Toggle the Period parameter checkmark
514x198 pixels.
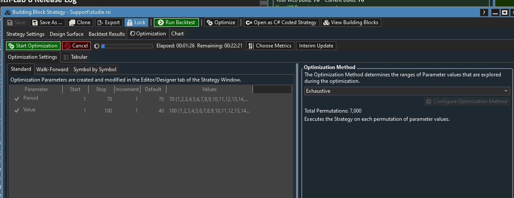(17, 98)
